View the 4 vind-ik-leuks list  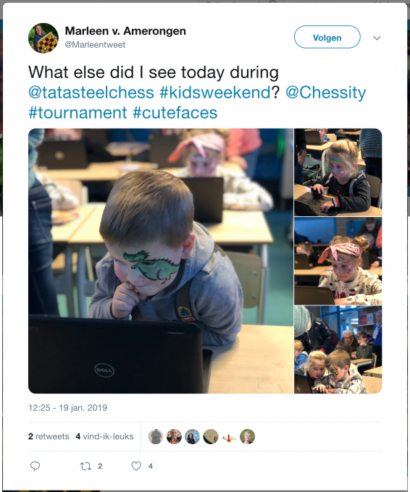[104, 436]
